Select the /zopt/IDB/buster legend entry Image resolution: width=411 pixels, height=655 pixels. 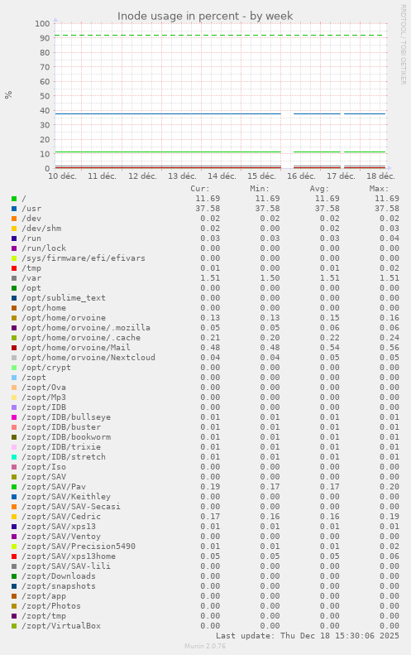[x=61, y=427]
